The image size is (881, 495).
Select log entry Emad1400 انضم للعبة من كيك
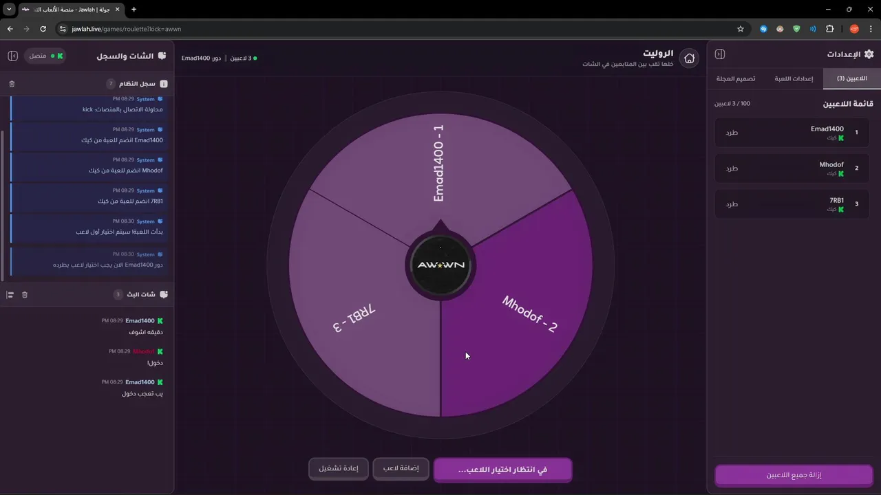point(88,135)
